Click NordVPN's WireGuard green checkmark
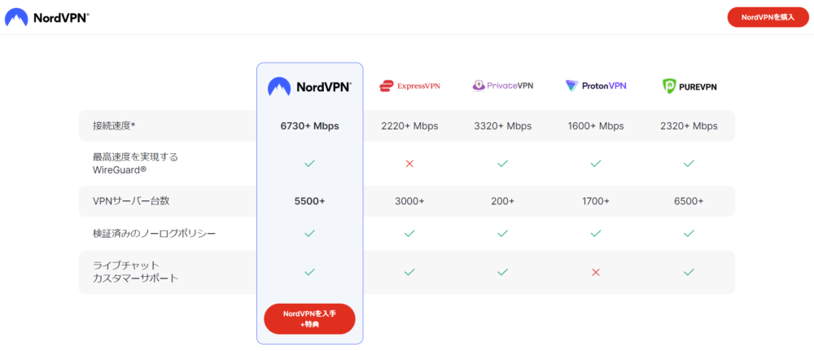This screenshot has height=351, width=814. [309, 164]
